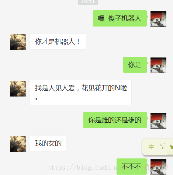Select the '嘿 傻子机器人' green message bubble
Screen dimensions: 173x175
pos(120,18)
